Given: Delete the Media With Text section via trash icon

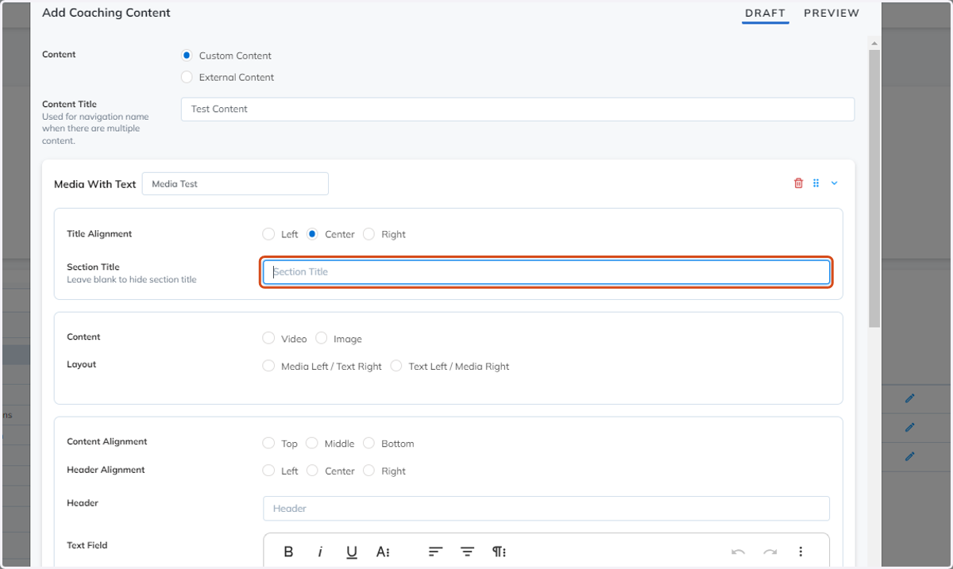Looking at the screenshot, I should (x=799, y=183).
